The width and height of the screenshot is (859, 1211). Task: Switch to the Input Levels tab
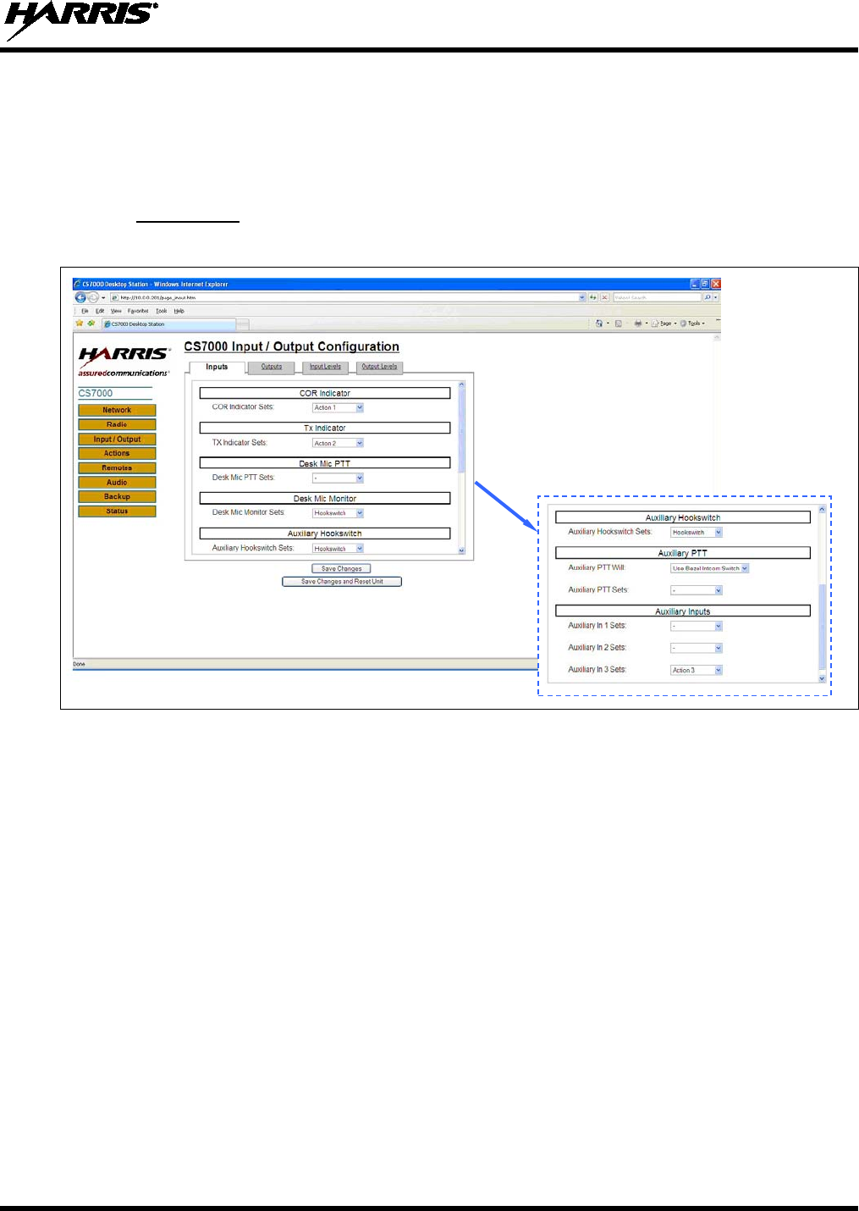point(325,367)
